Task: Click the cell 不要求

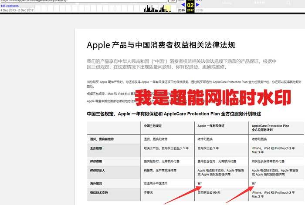Action: pos(148,192)
